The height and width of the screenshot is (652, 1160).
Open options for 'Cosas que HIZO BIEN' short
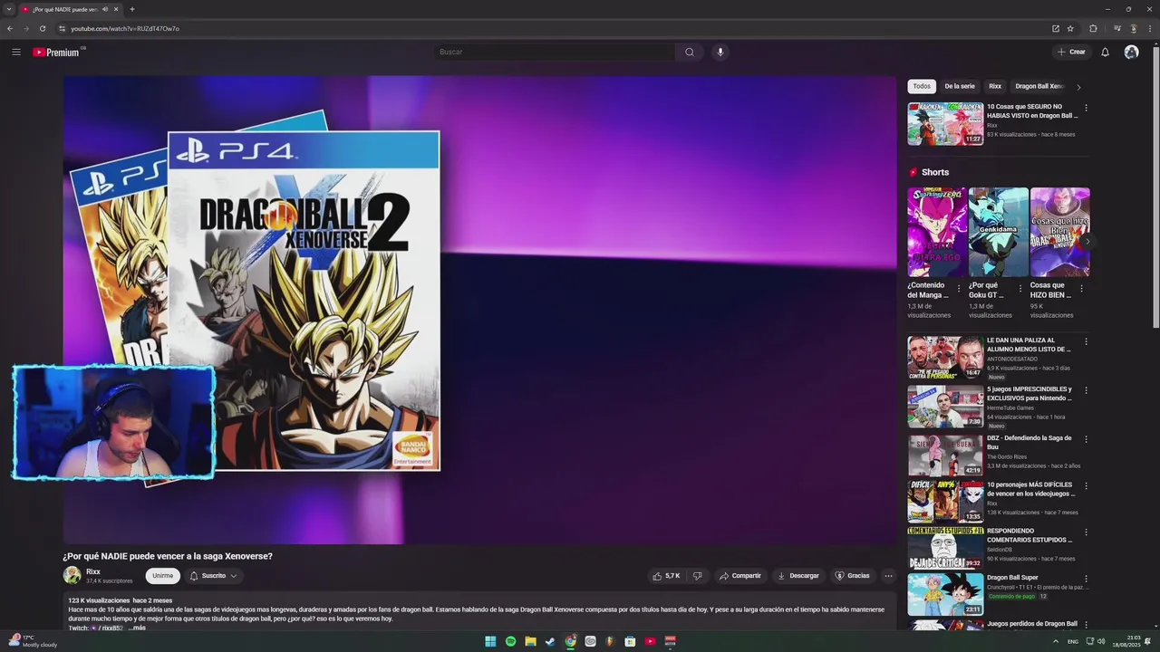[x=1081, y=289]
